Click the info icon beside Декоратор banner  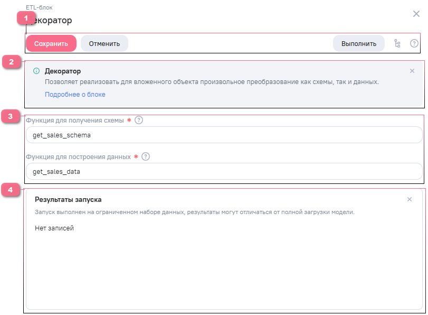36,71
